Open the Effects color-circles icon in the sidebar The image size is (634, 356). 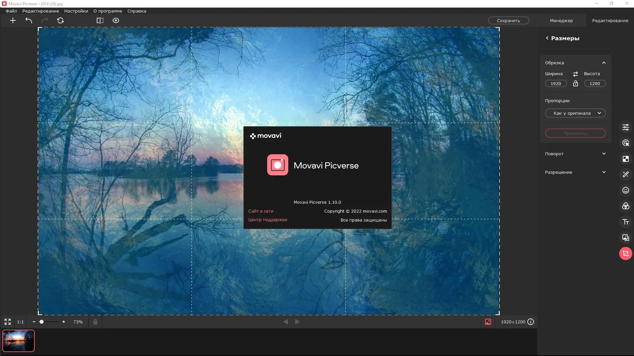coord(626,206)
